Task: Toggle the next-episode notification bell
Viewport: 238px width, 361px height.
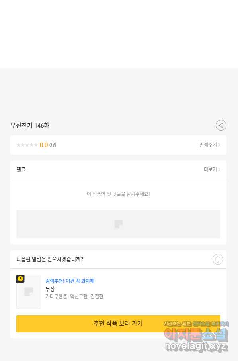Action: pyautogui.click(x=218, y=259)
